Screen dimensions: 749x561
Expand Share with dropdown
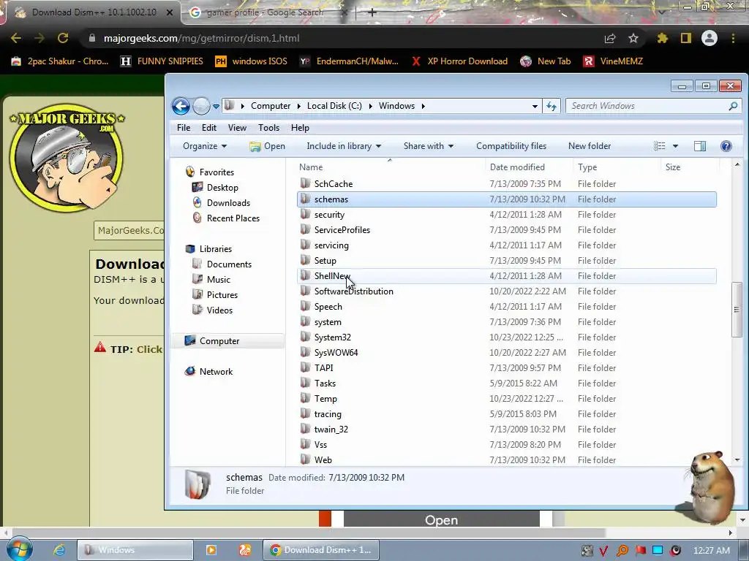coord(428,146)
